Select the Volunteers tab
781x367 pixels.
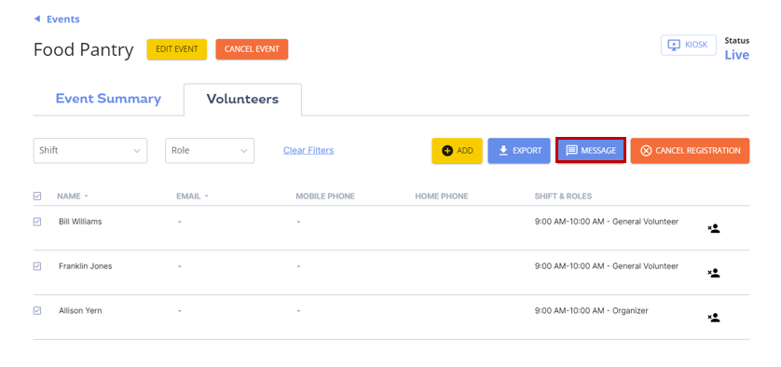[242, 99]
